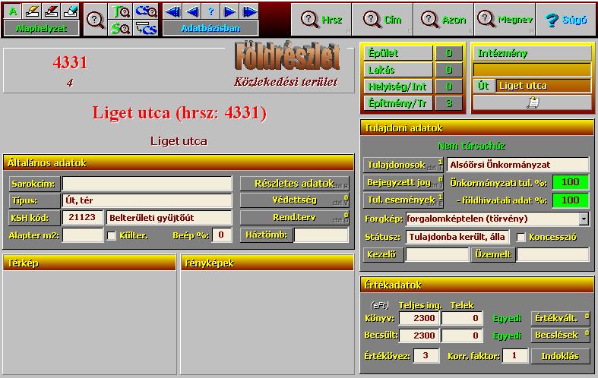
Task: Open the Cím search menu
Action: [x=382, y=20]
